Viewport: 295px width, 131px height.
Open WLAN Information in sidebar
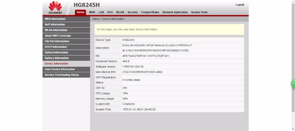66,30
